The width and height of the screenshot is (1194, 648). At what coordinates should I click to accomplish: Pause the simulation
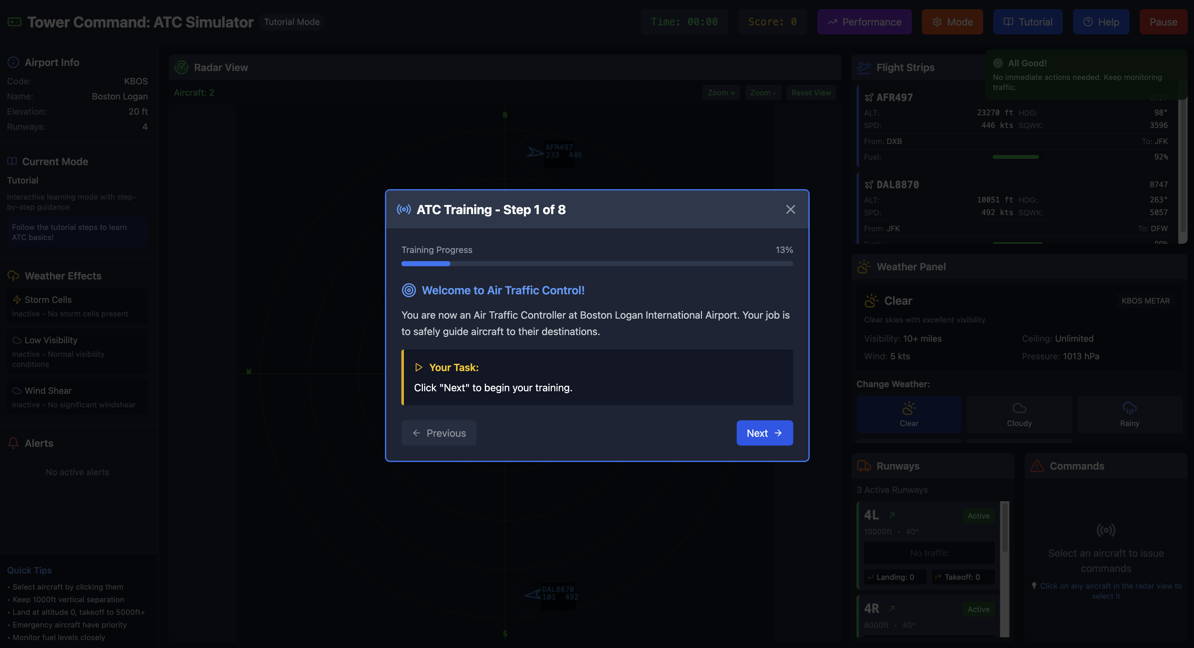click(x=1163, y=22)
